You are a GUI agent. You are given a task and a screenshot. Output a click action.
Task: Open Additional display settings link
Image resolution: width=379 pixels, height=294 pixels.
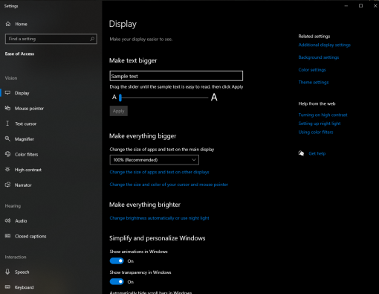(325, 45)
